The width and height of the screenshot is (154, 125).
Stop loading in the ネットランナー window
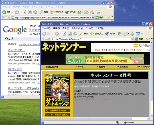64,34
